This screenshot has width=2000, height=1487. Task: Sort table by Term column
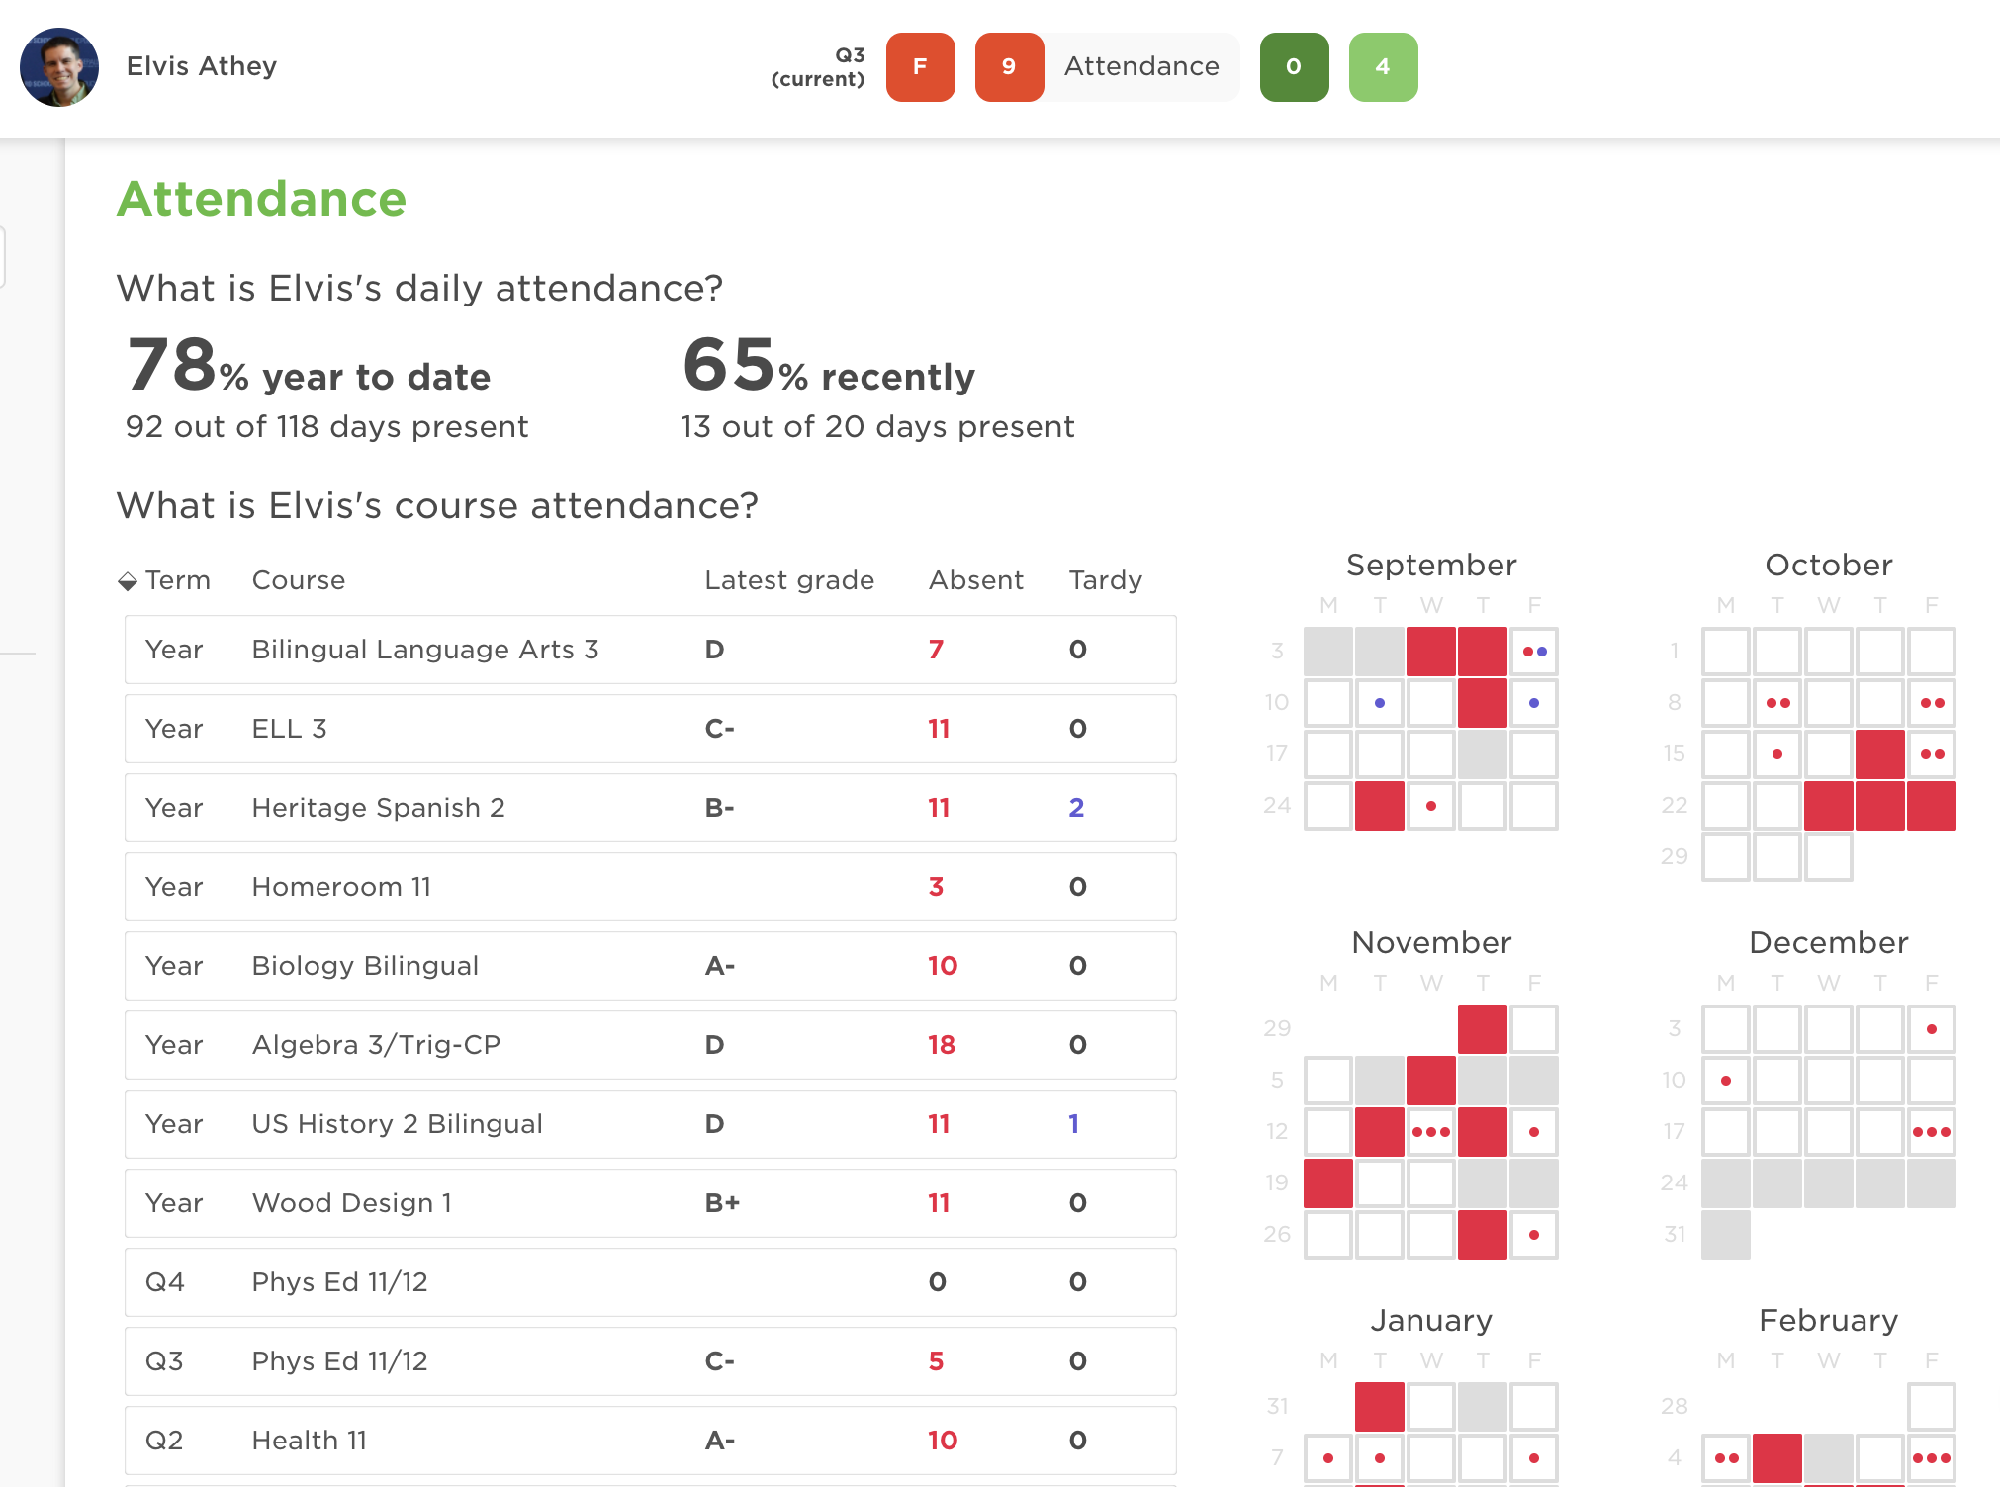coord(165,580)
